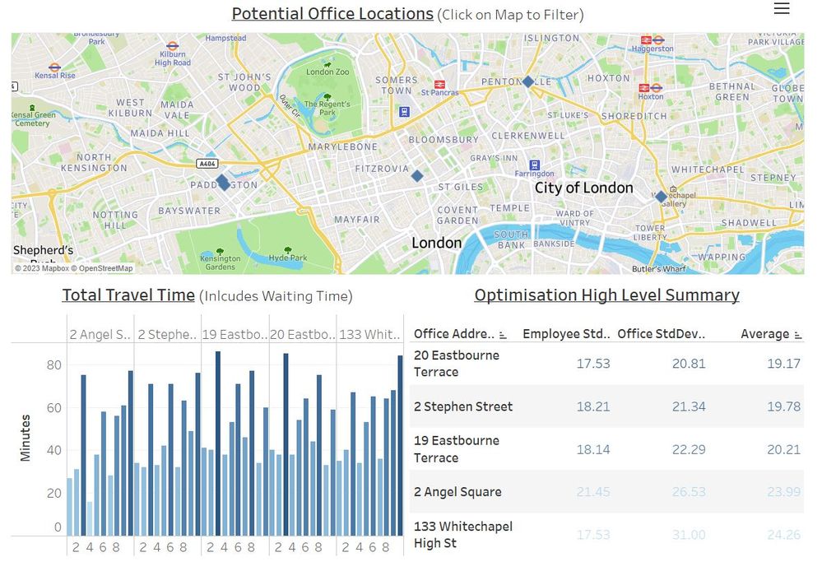This screenshot has width=822, height=571.
Task: Click the 20.81 office StdDev value
Action: (689, 364)
